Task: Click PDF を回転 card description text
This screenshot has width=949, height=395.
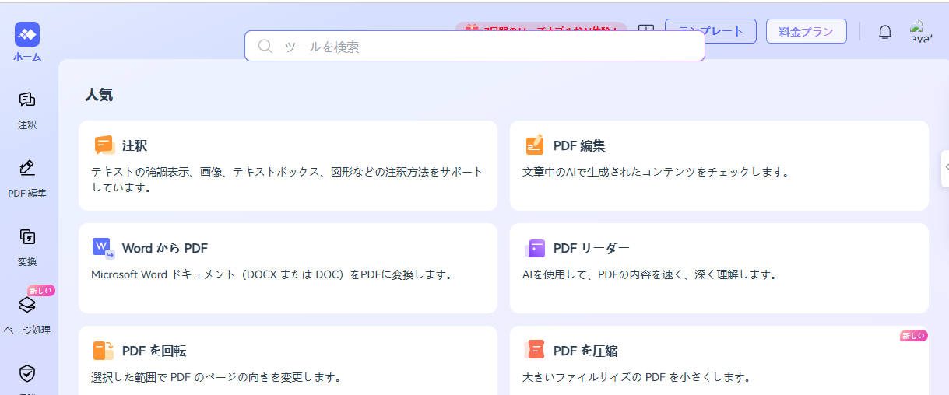Action: tap(216, 377)
